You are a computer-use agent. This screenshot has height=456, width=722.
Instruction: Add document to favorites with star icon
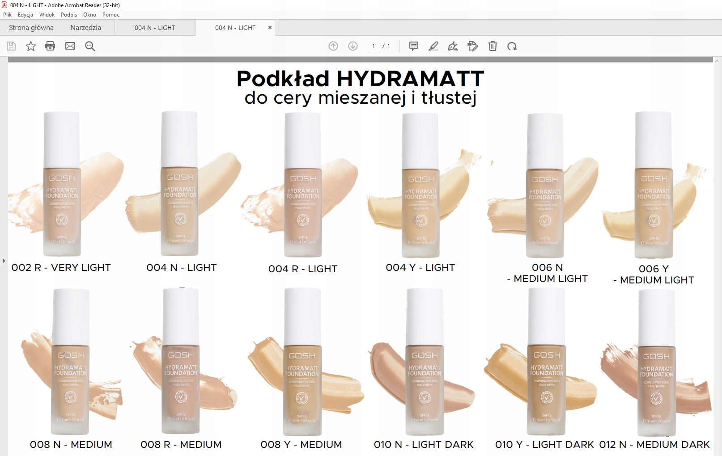[x=31, y=46]
